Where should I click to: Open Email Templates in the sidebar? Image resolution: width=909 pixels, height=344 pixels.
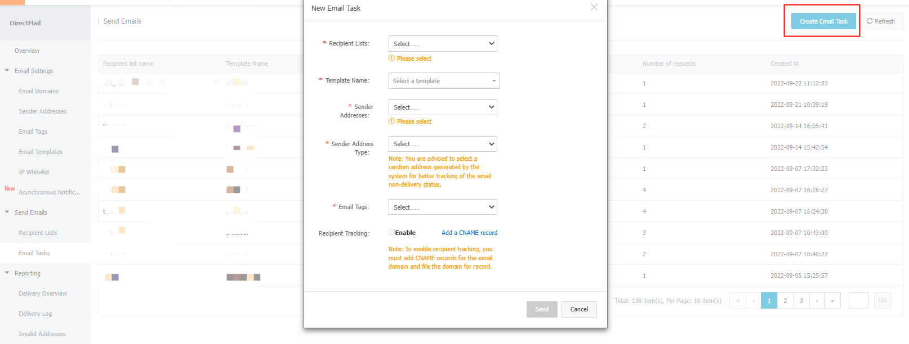pos(41,152)
